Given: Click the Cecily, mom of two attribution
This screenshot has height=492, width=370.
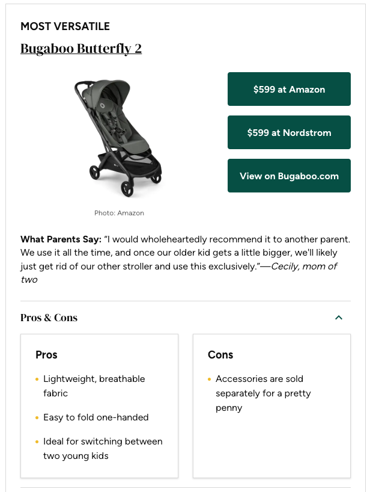Looking at the screenshot, I should (x=303, y=266).
